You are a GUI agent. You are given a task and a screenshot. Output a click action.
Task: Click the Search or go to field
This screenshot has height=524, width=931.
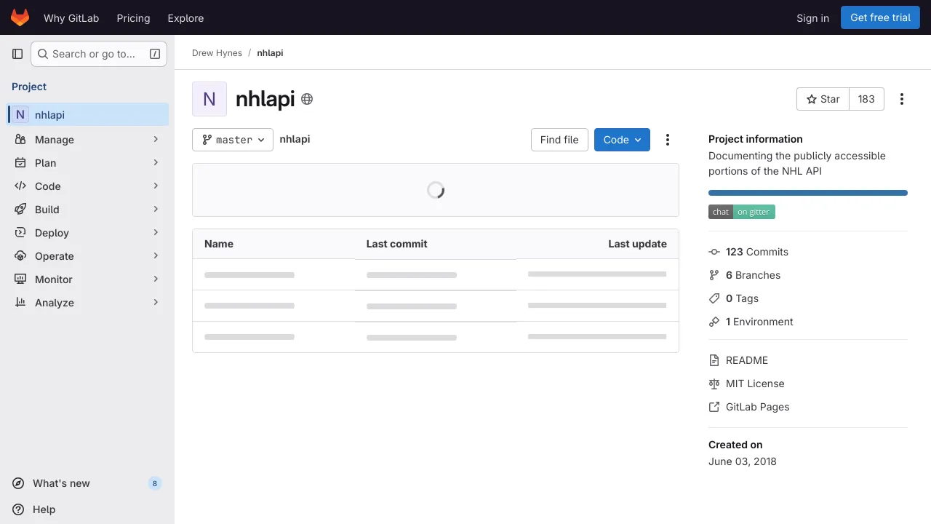[x=99, y=54]
